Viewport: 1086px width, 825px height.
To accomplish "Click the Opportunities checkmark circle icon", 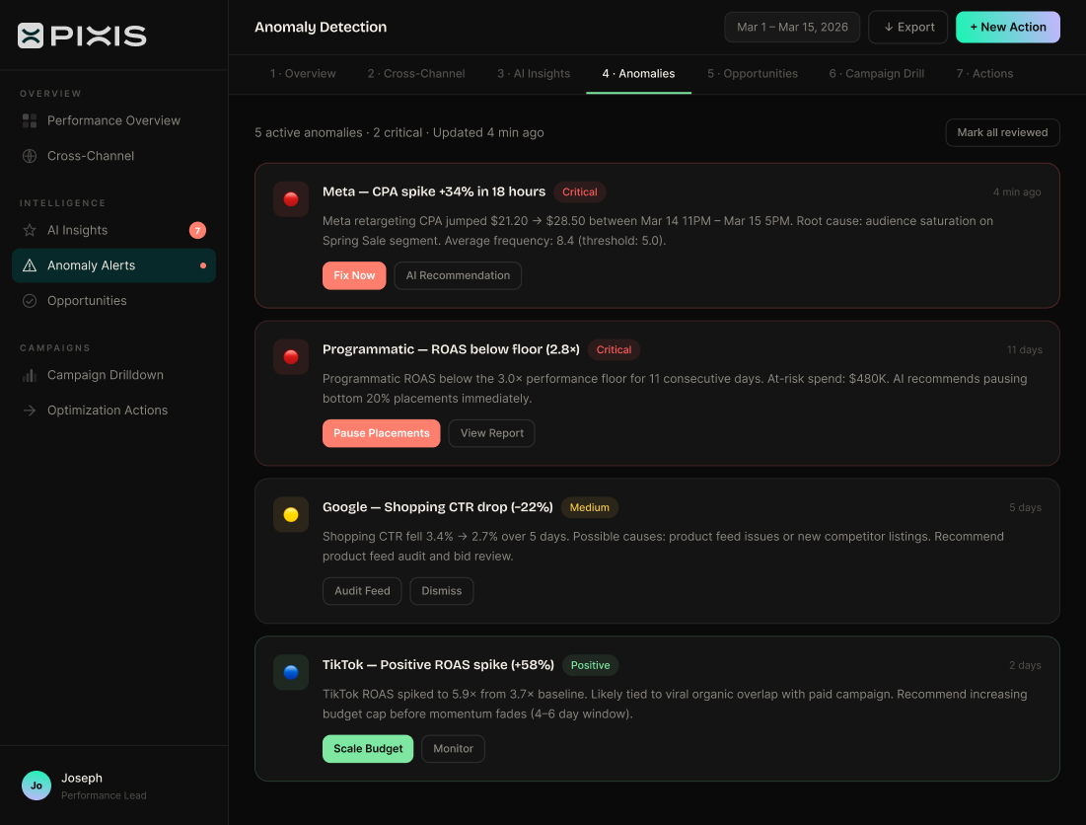I will (30, 301).
